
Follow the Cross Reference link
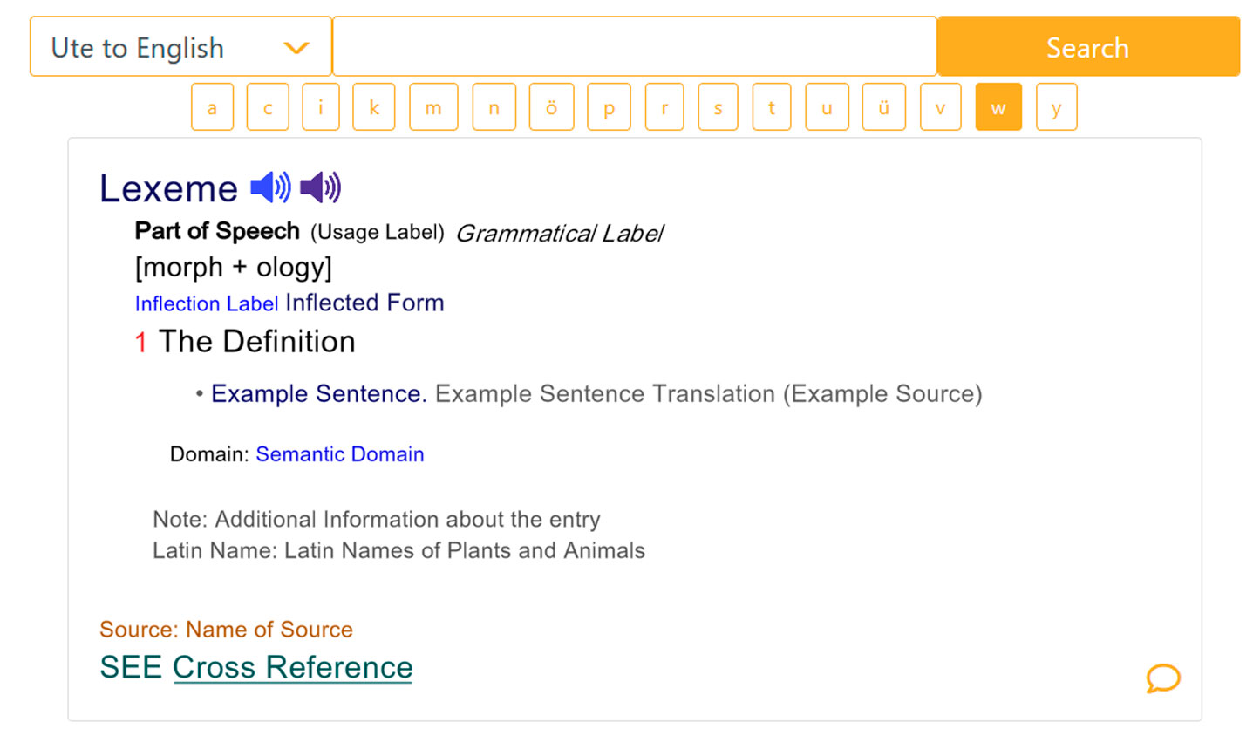pos(293,667)
